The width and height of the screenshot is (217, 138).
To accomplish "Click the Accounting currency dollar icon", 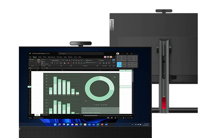I will point(100,63).
